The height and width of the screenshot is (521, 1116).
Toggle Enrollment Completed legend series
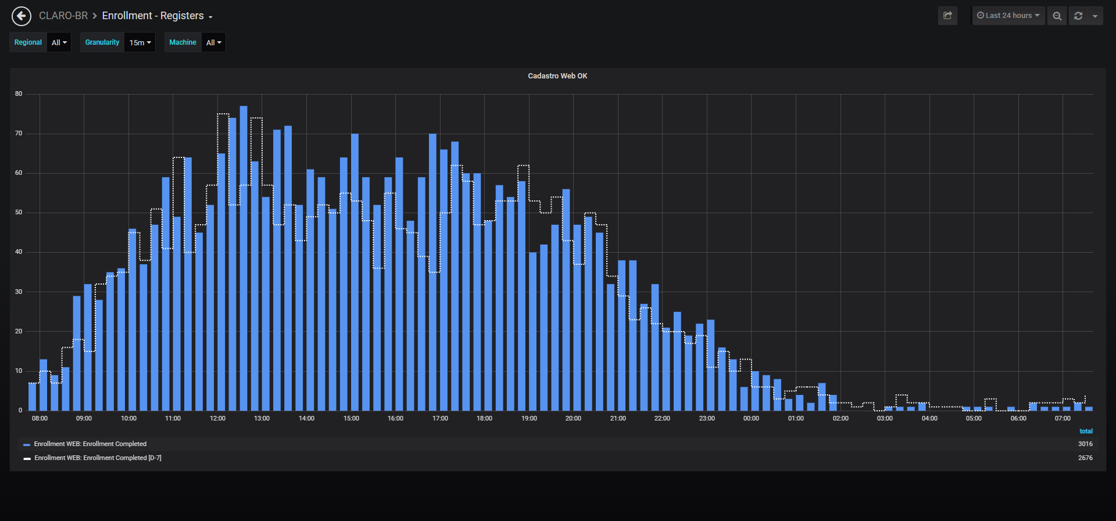(90, 444)
